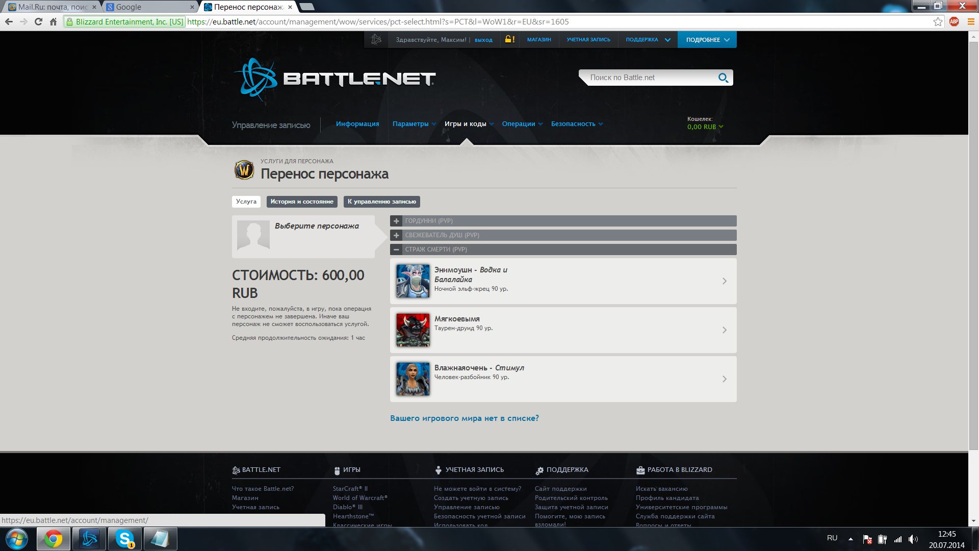Collapse the Страж Смерти (PVP) realm section
This screenshot has height=551, width=979.
(x=397, y=249)
